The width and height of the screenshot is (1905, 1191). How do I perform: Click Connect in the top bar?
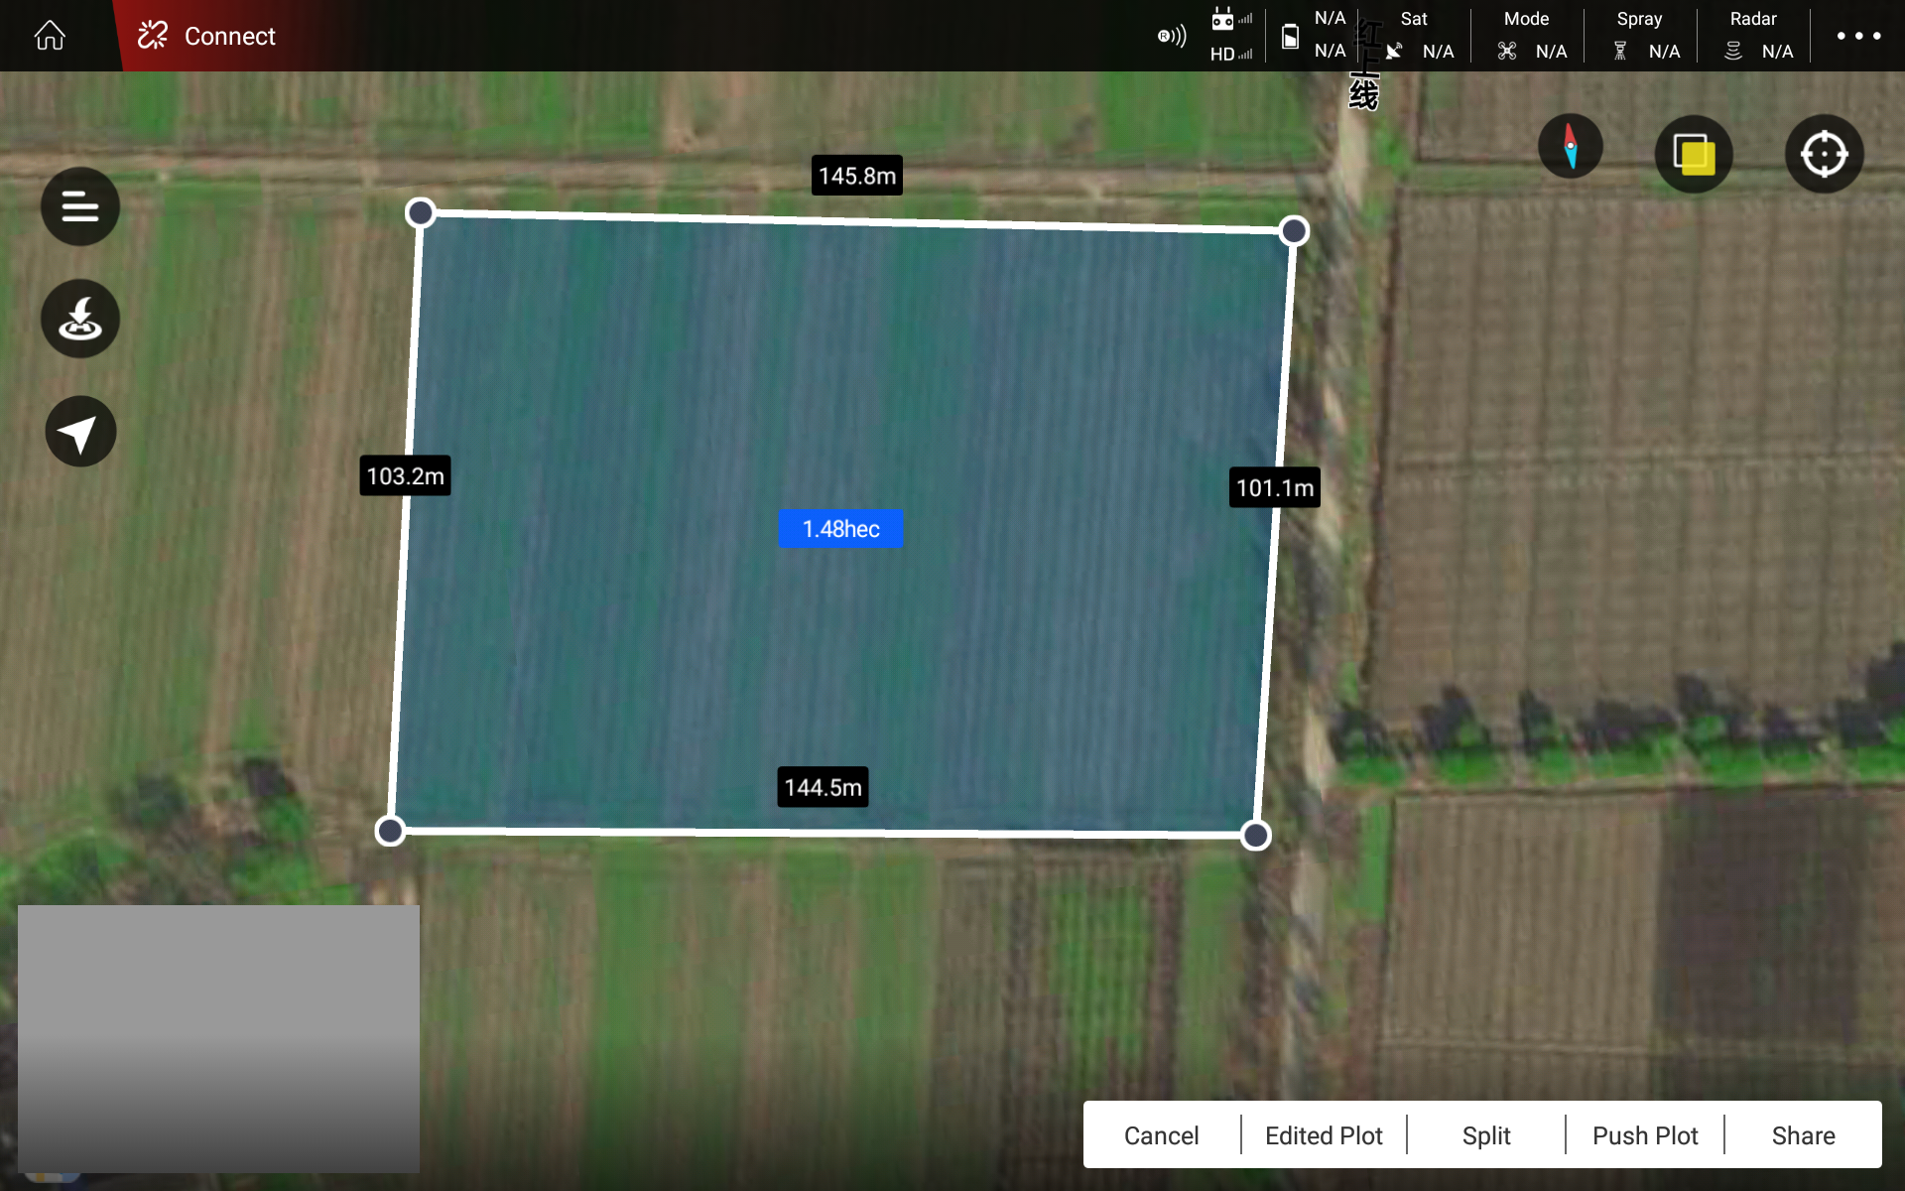229,36
